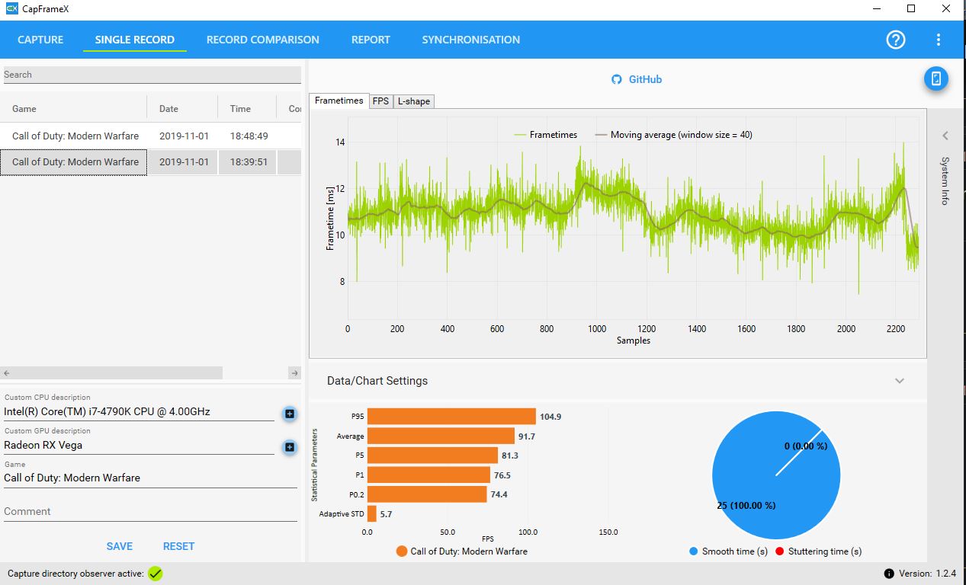This screenshot has width=966, height=585.
Task: Click the SAVE button
Action: (120, 546)
